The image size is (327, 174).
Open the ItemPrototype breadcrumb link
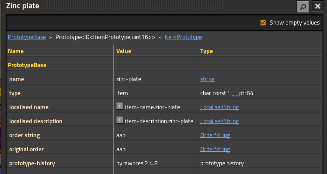click(x=183, y=37)
